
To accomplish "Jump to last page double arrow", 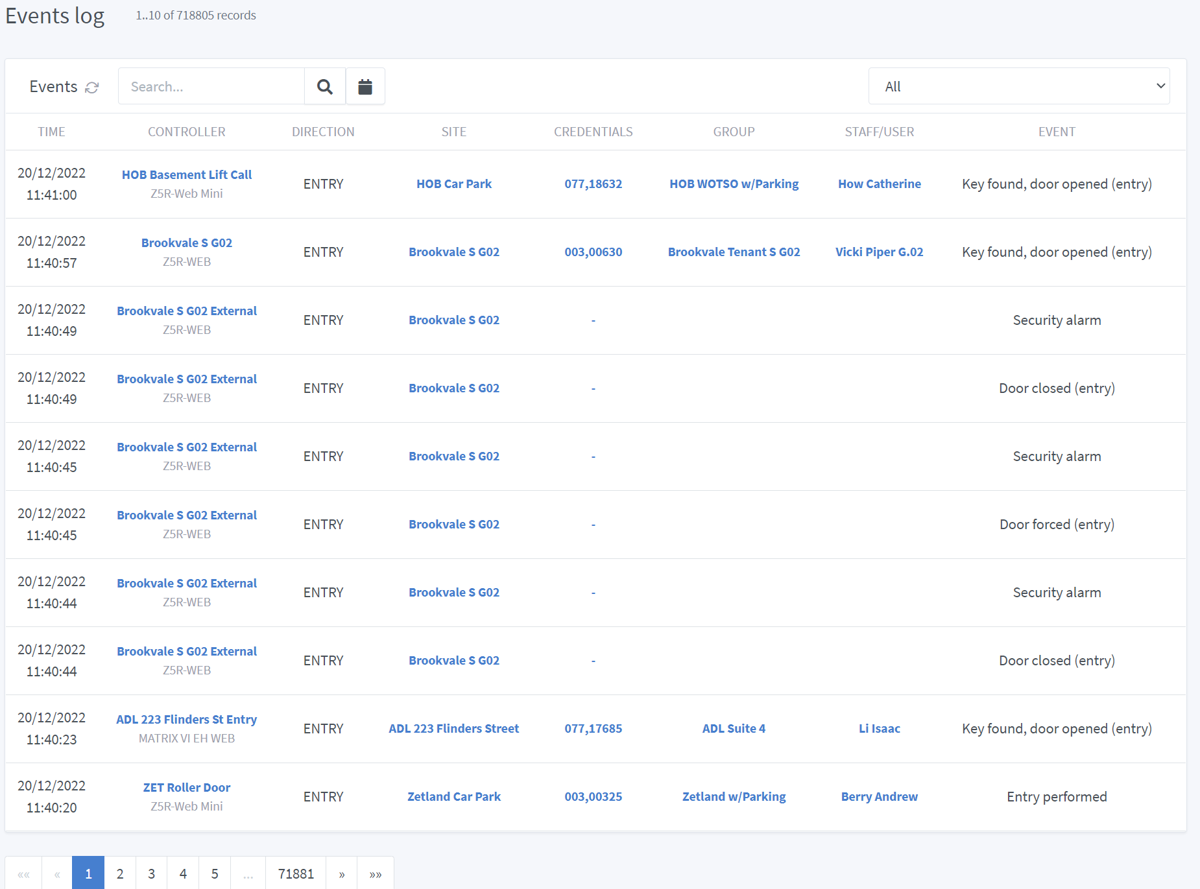I will (376, 873).
